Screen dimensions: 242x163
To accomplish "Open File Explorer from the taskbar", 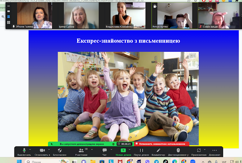I will pyautogui.click(x=93, y=161).
